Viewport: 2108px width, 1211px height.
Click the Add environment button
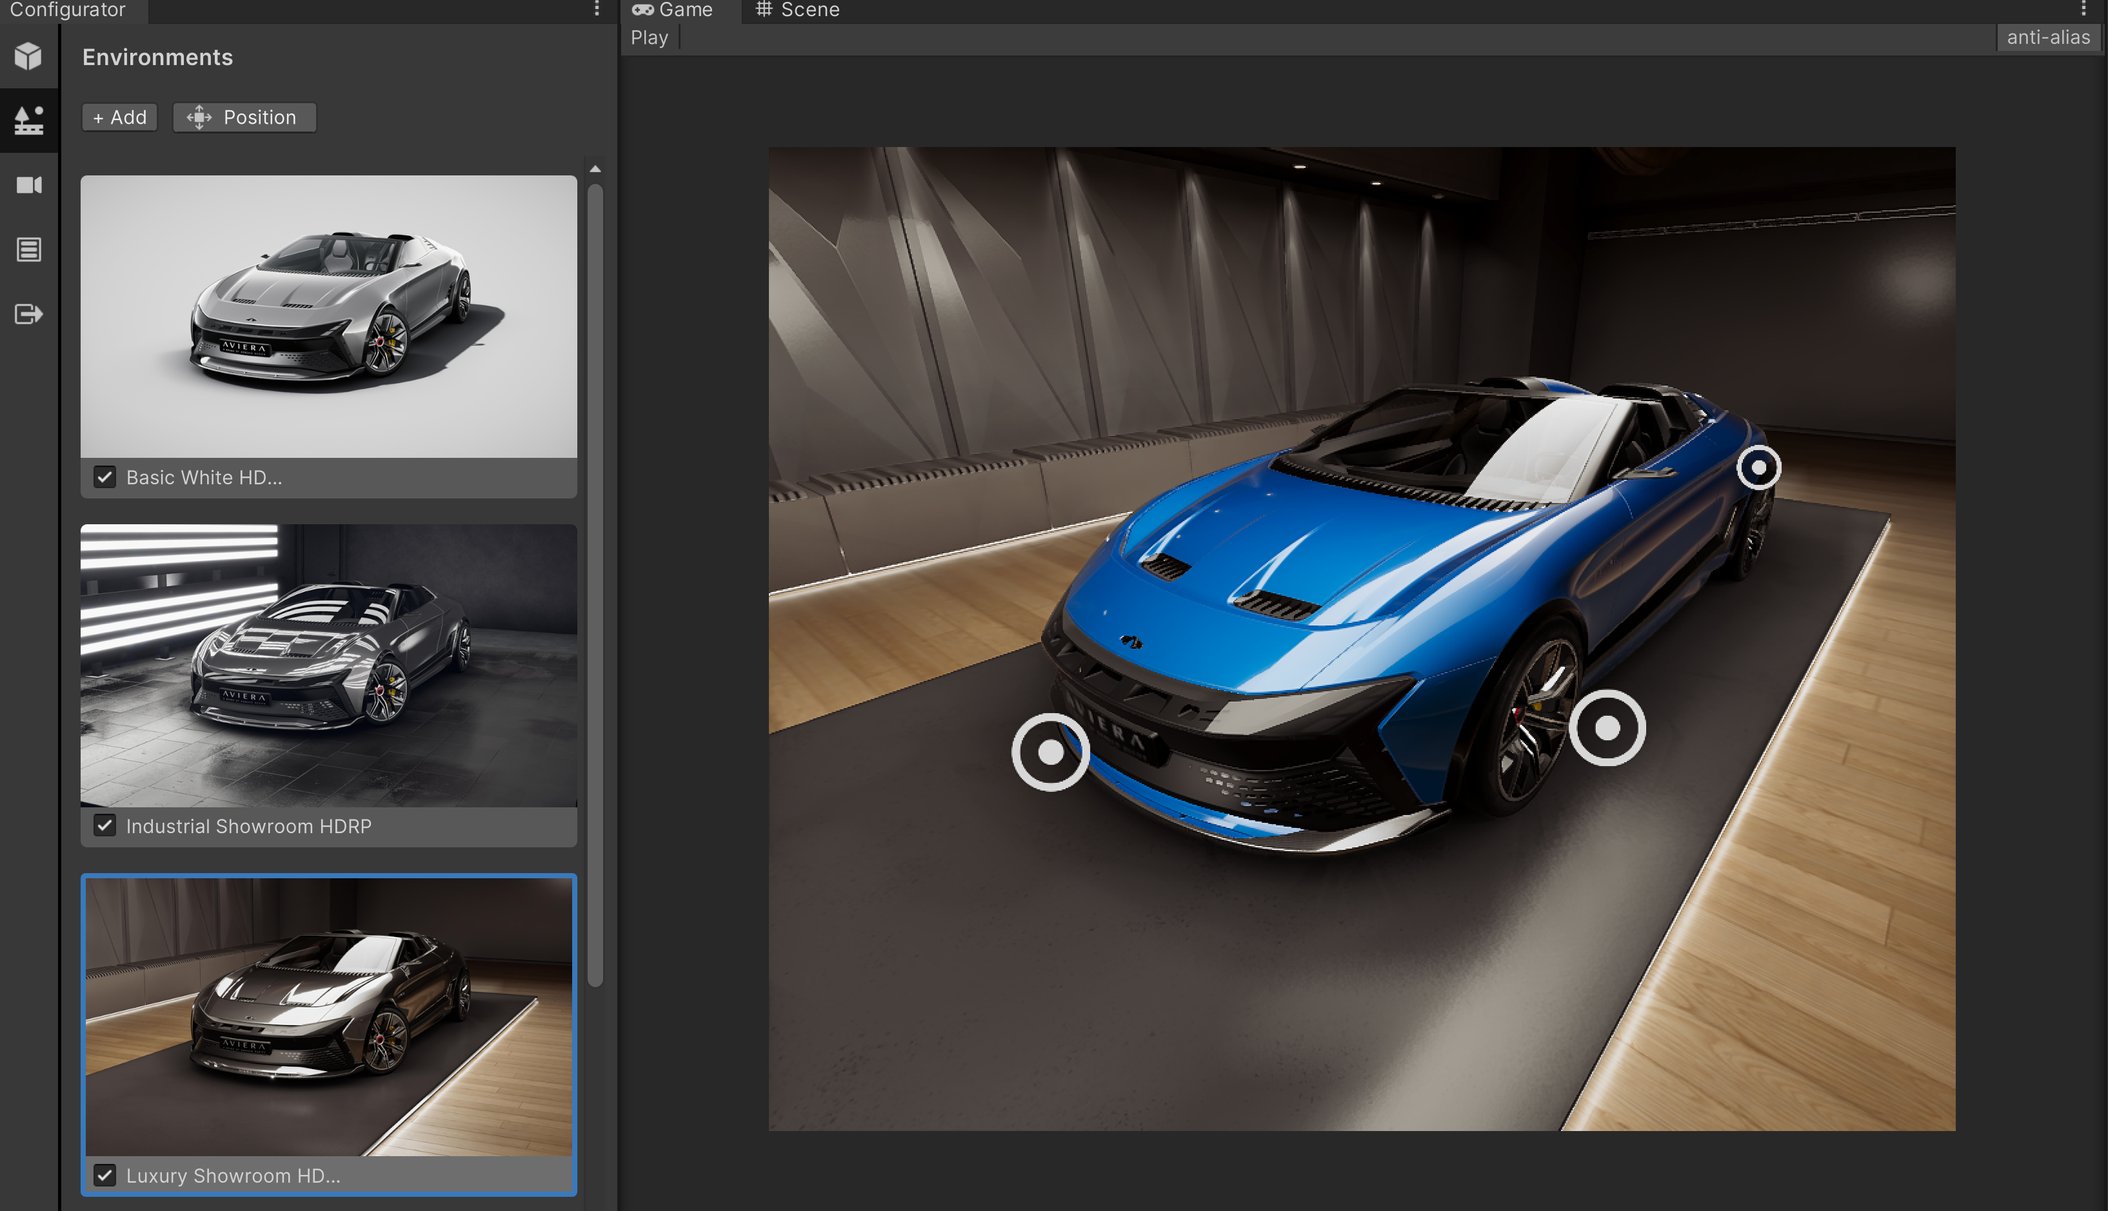[x=120, y=117]
